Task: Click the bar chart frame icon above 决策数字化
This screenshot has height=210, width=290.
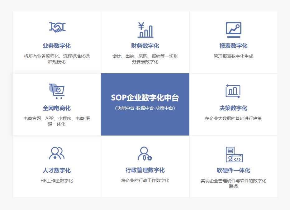Action: point(233,91)
